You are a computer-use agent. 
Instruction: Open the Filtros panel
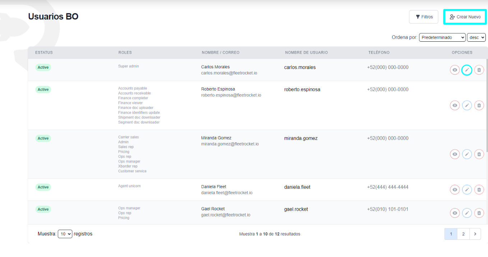[x=423, y=17]
